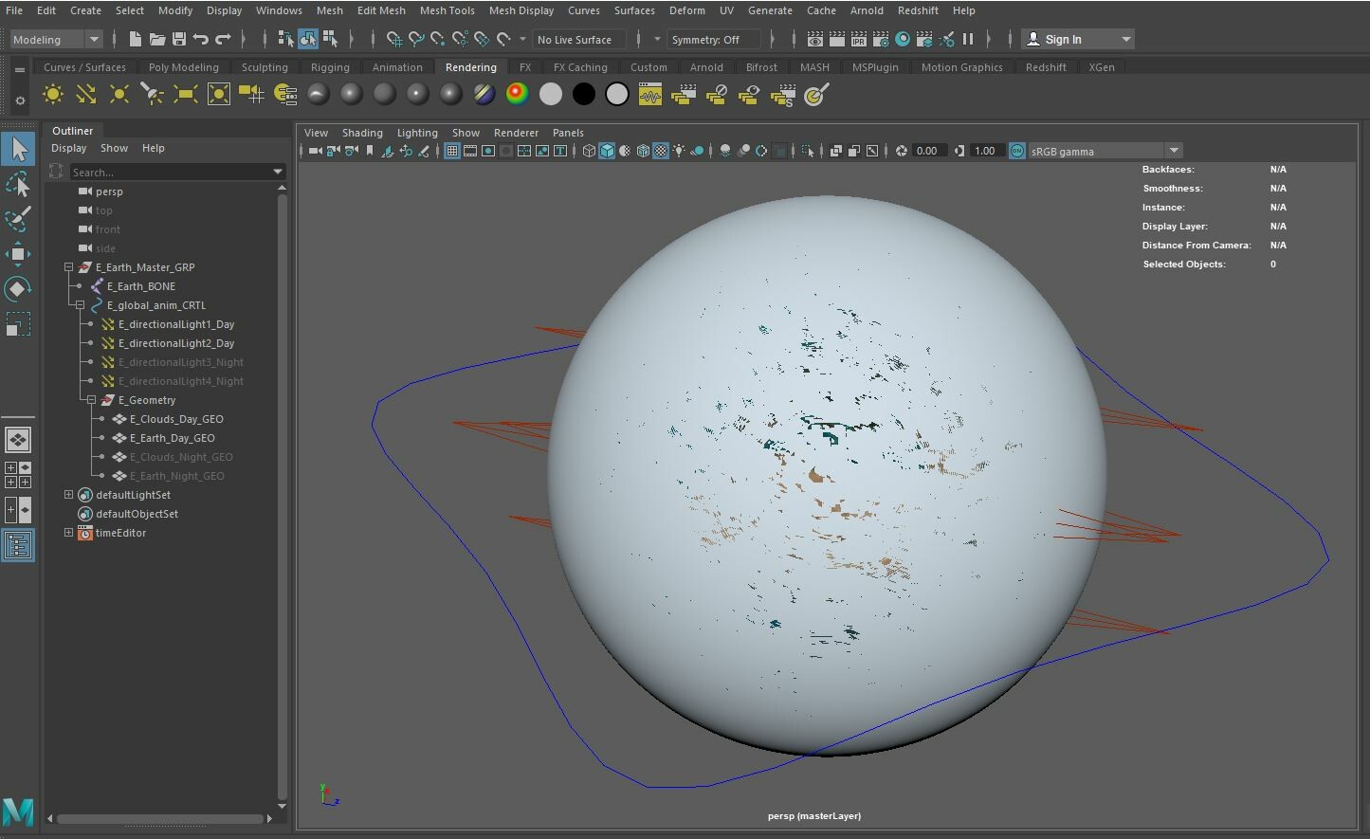
Task: Switch to the FX Caching shelf tab
Action: (x=581, y=66)
